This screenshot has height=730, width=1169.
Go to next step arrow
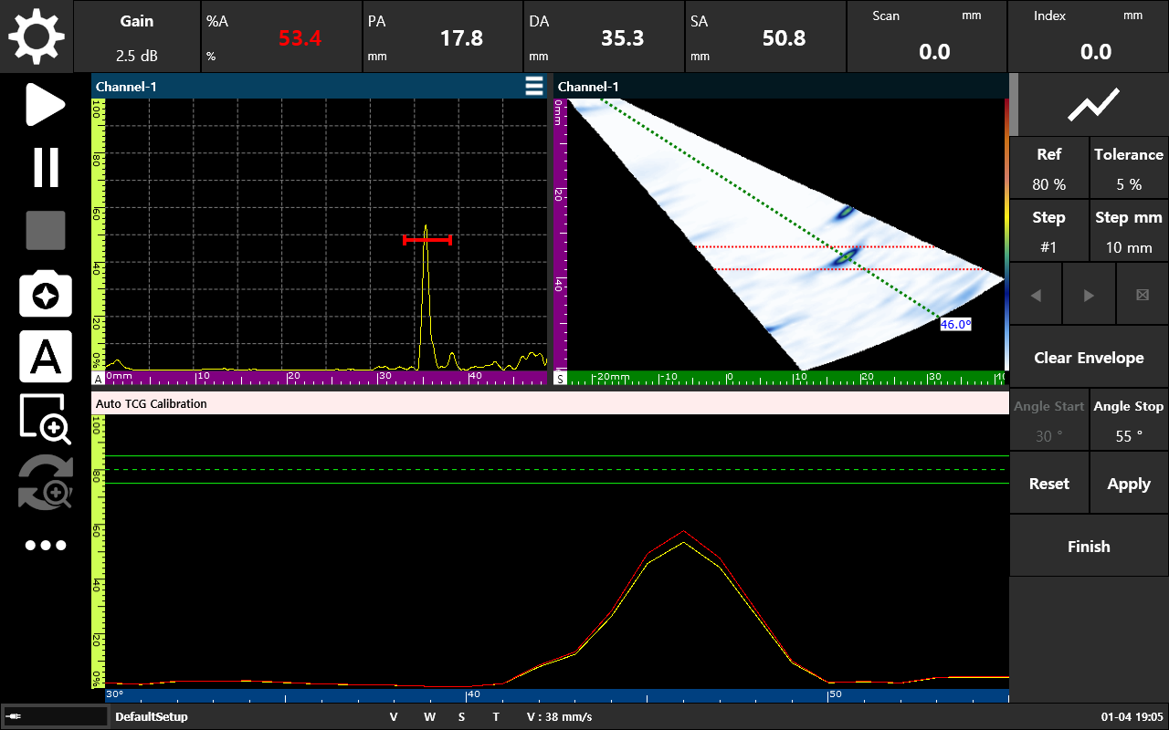(1089, 295)
